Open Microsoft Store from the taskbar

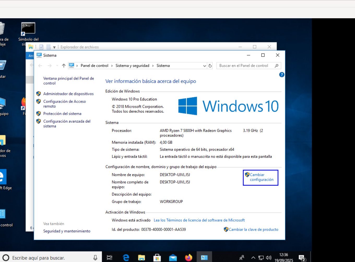pos(157,258)
